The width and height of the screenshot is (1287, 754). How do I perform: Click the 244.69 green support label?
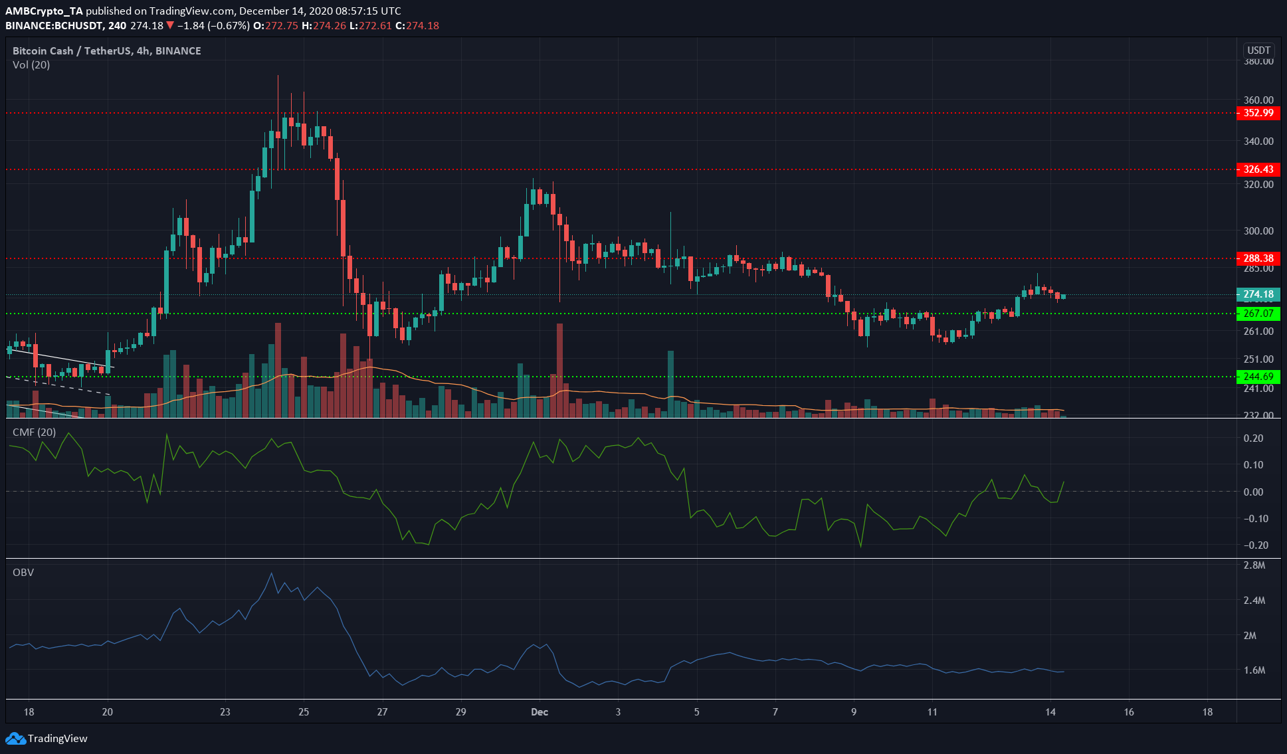coord(1258,377)
